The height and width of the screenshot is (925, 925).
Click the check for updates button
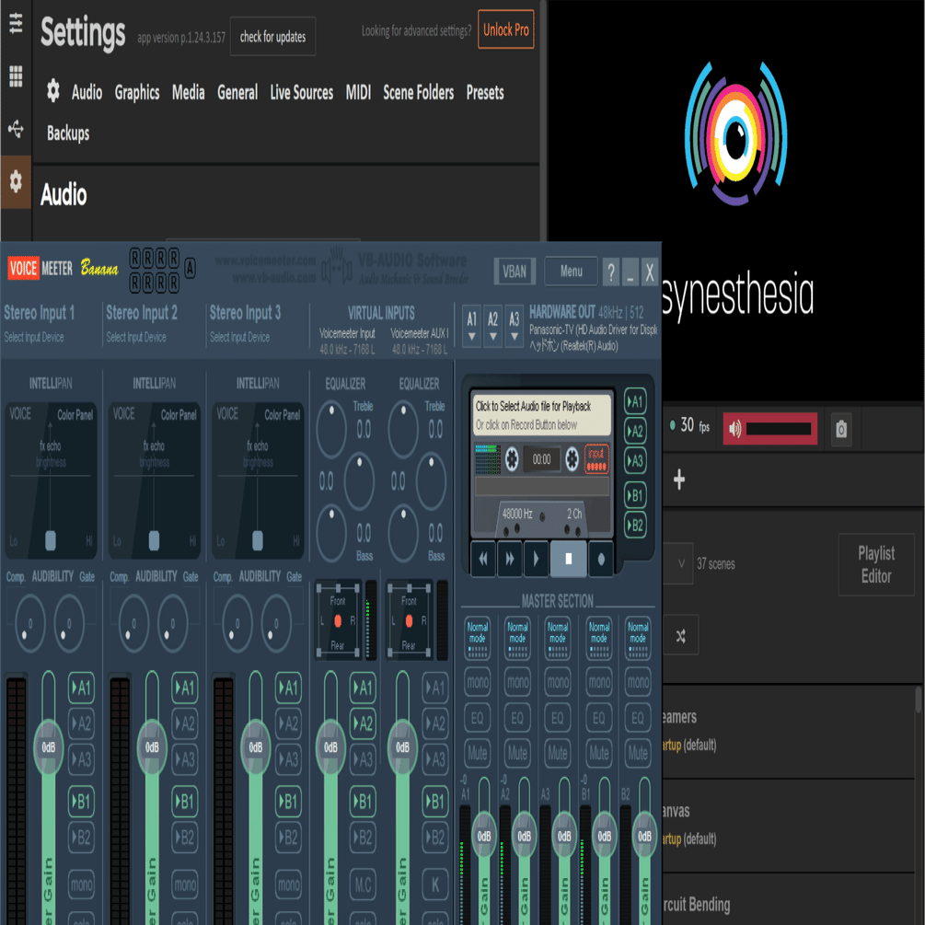(x=272, y=37)
